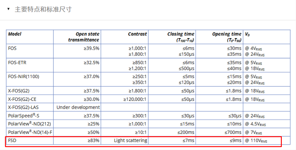Click the @ 4.5VRMS voltage value
Image resolution: width=296 pixels, height=150 pixels.
(255, 124)
